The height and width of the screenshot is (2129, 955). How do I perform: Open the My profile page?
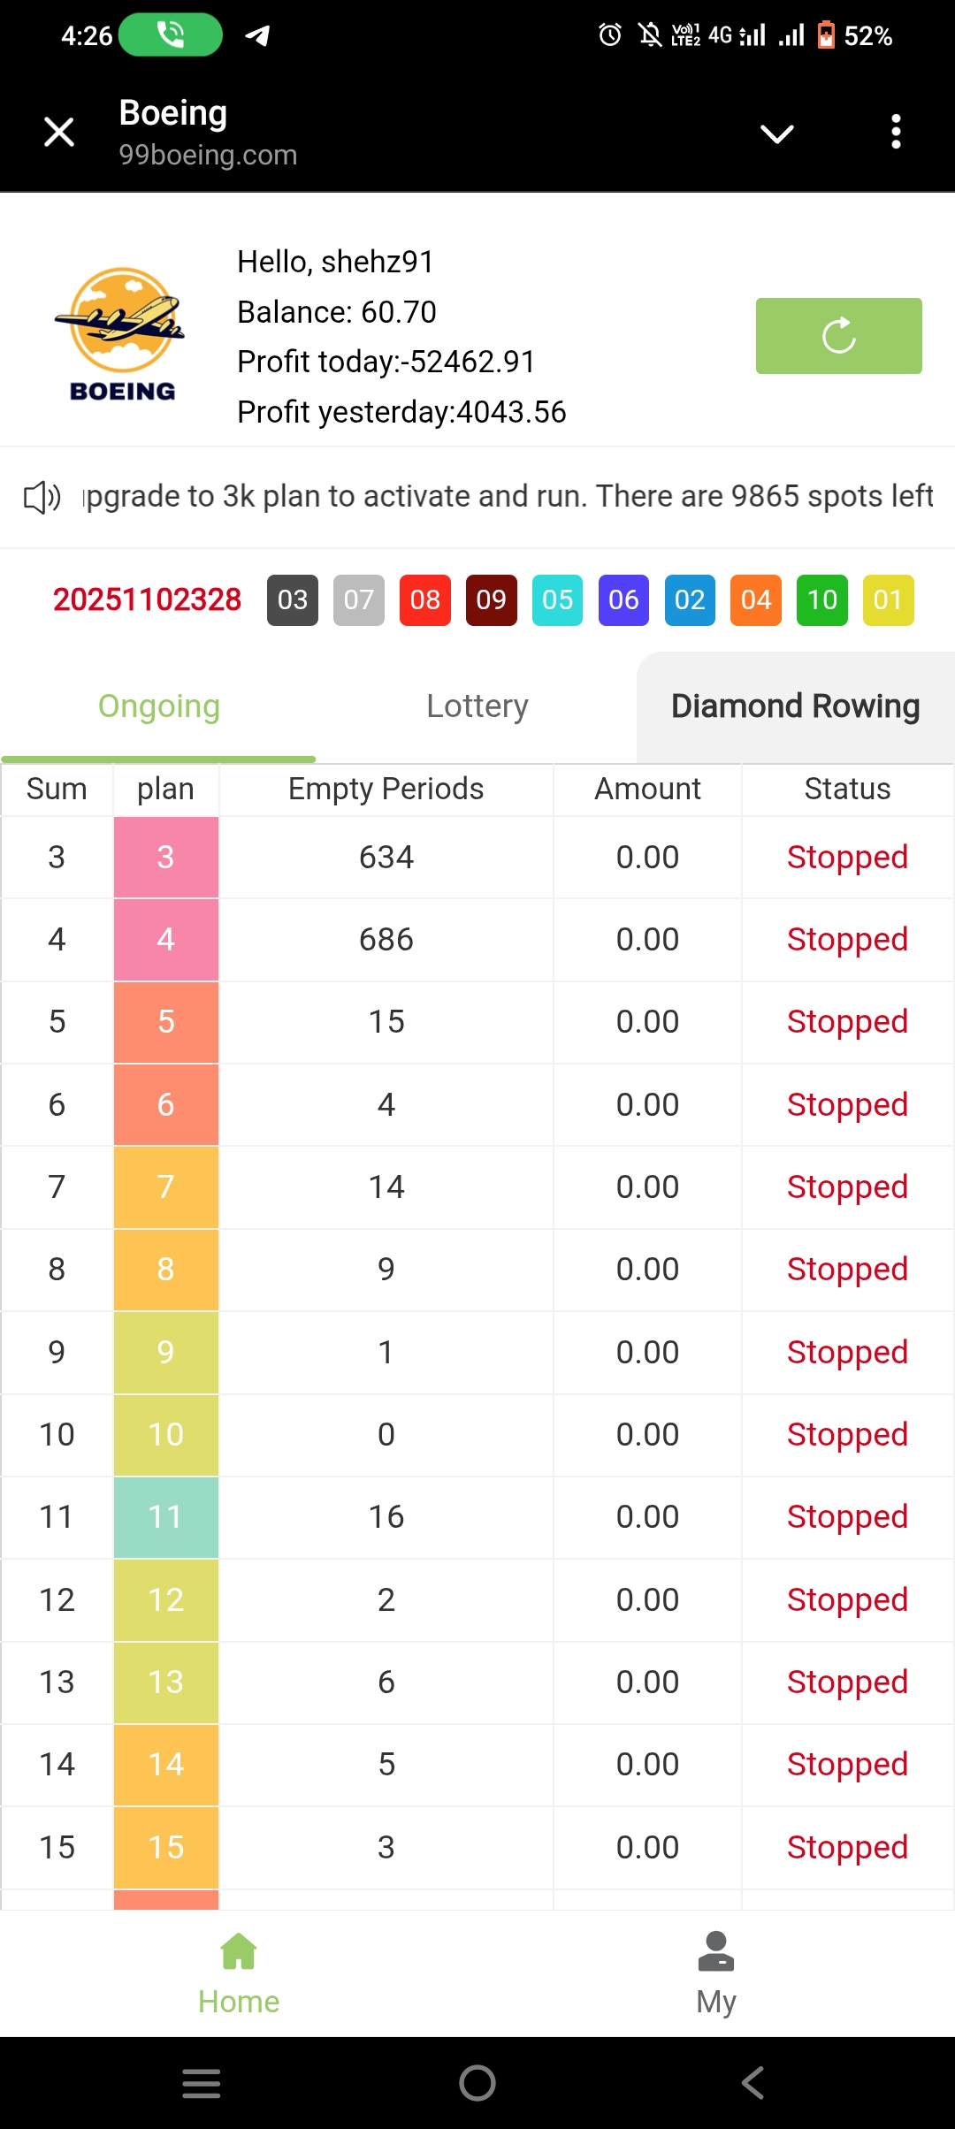pos(715,1973)
